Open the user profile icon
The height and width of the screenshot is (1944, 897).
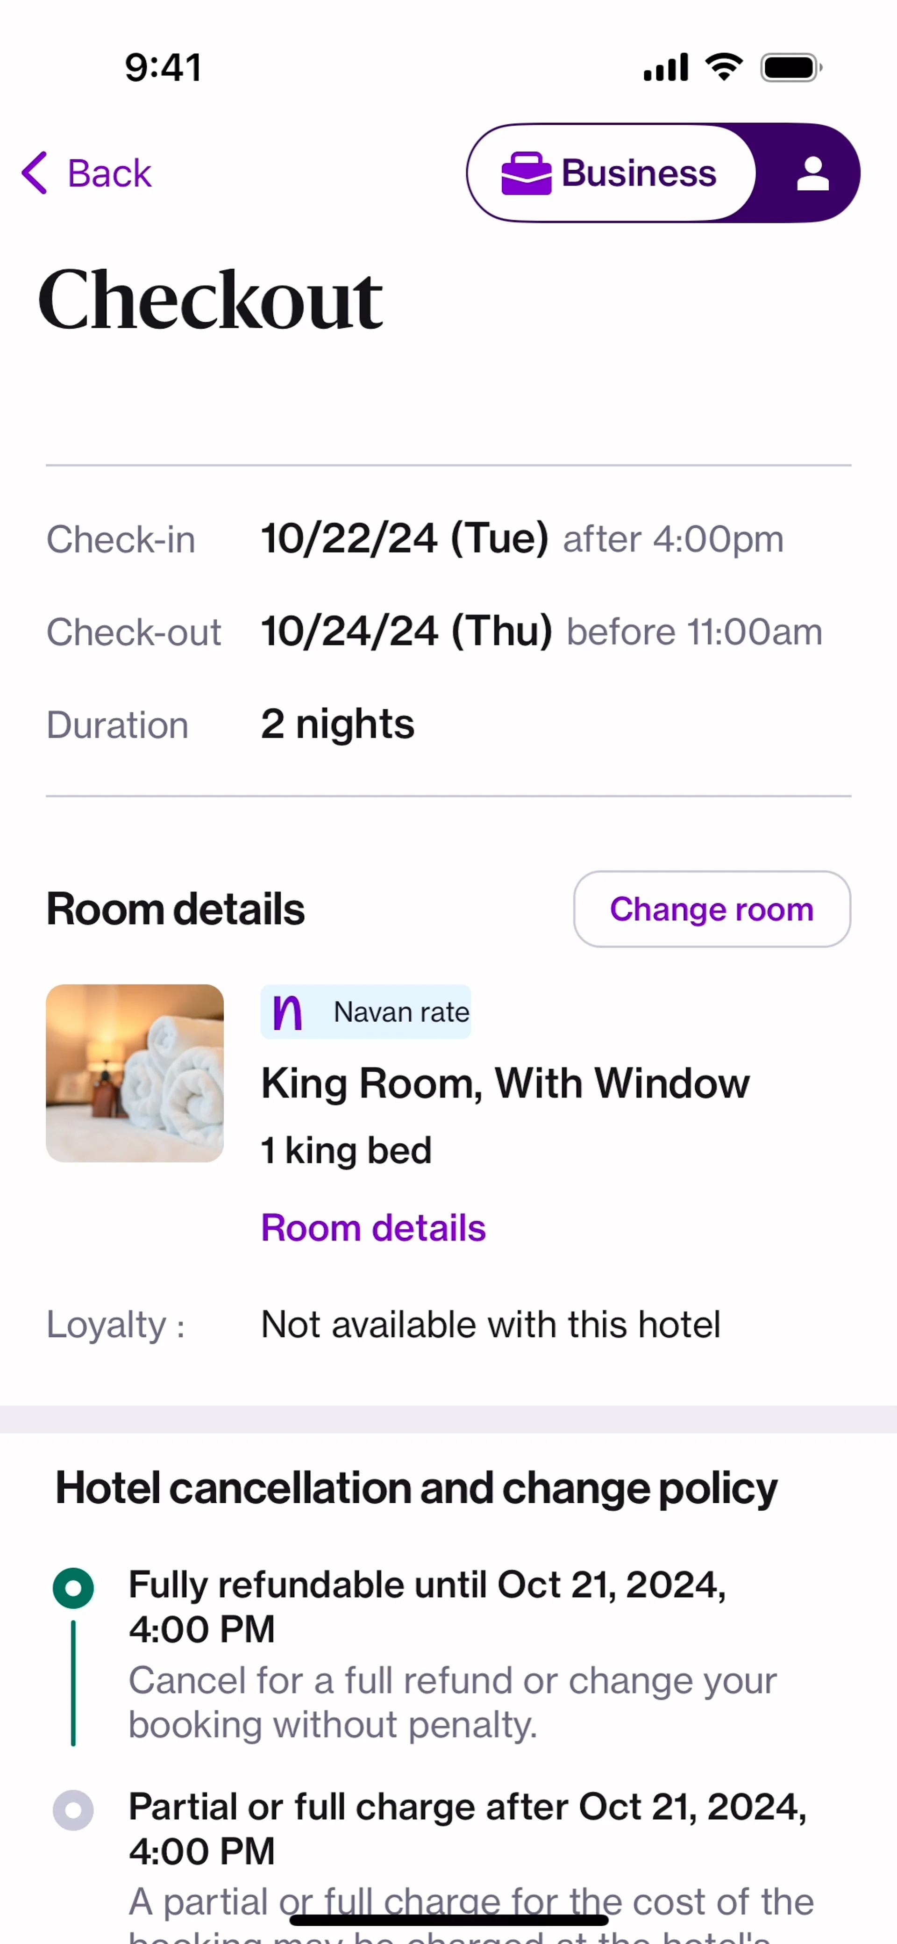tap(812, 173)
